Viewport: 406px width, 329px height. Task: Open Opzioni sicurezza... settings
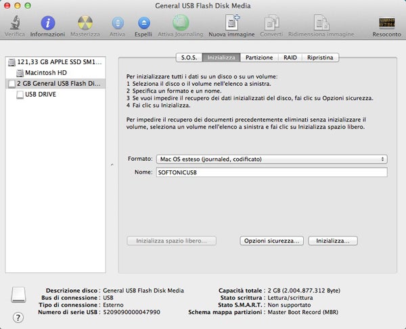pos(271,241)
